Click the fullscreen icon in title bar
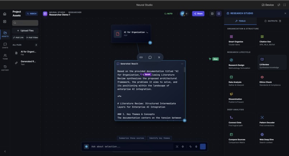The image size is (289, 156). coord(285,5)
